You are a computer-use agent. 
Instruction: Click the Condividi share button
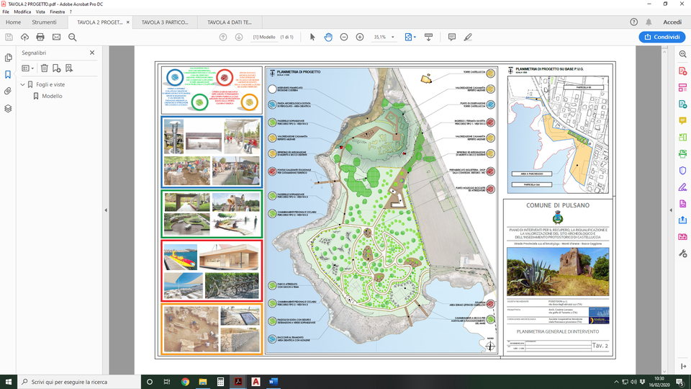661,37
